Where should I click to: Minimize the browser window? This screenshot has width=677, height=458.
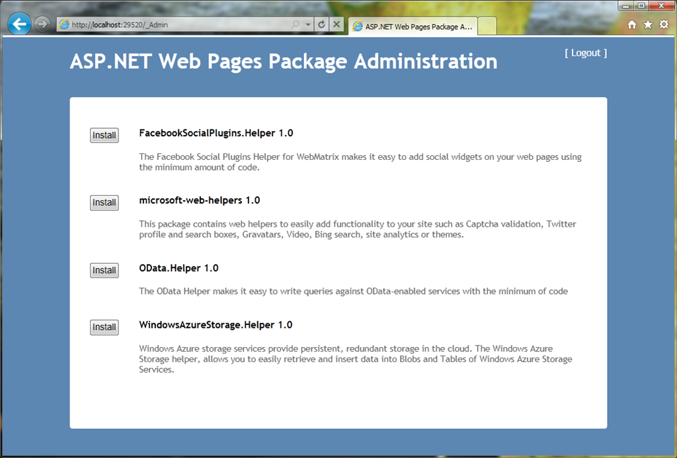coord(625,5)
